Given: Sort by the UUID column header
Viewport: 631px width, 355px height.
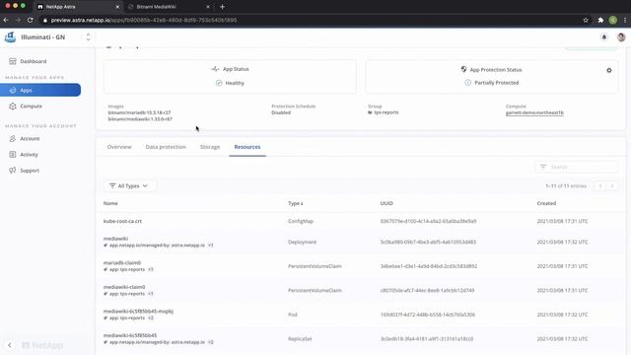Looking at the screenshot, I should 386,203.
